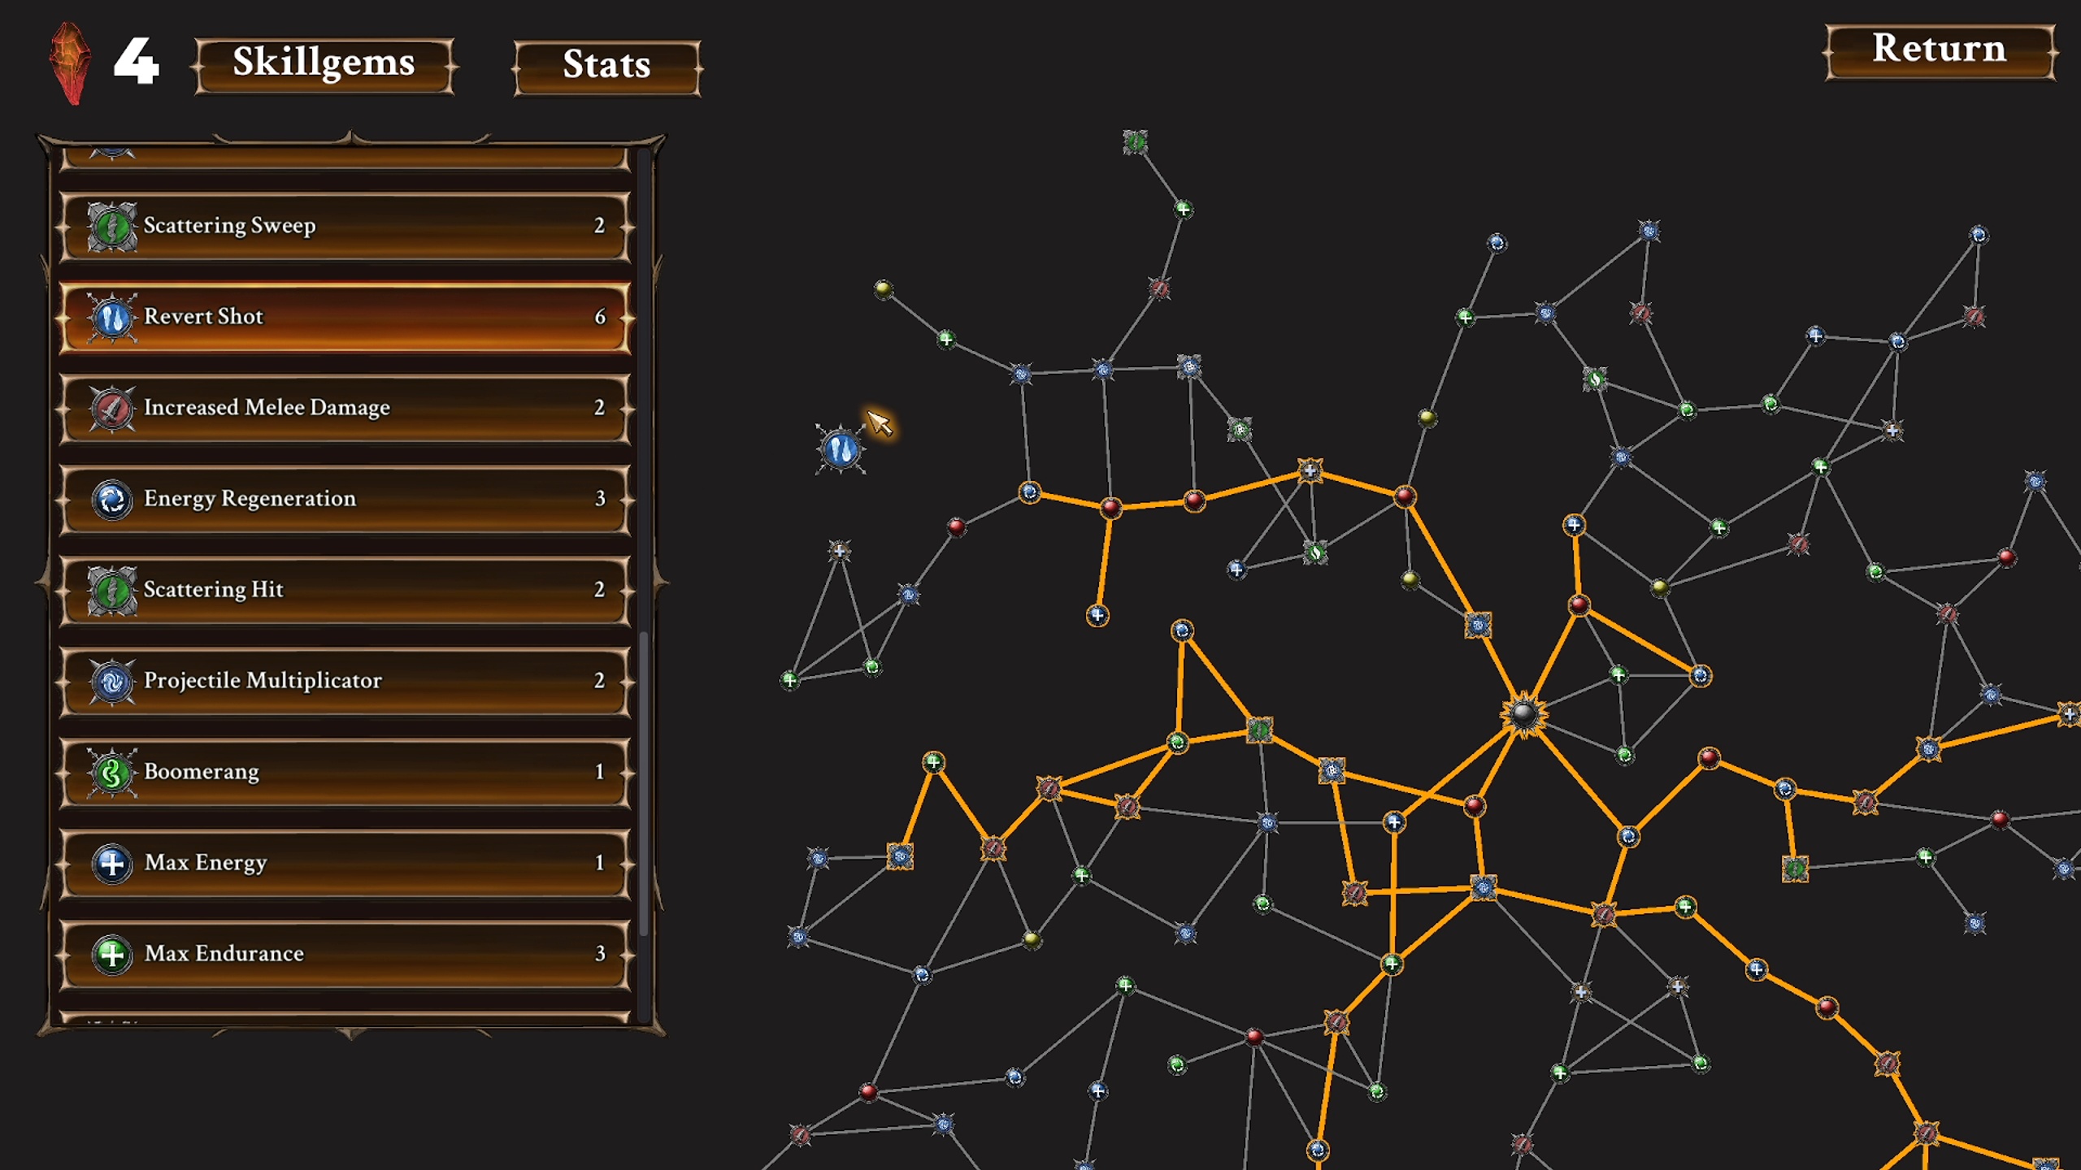Click the Max Endurance green plus icon

click(112, 954)
